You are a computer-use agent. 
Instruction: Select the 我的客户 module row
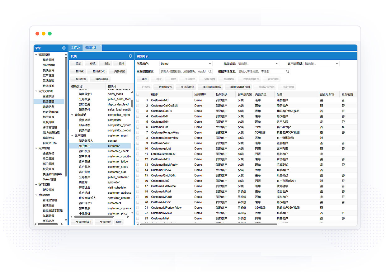tap(100, 146)
